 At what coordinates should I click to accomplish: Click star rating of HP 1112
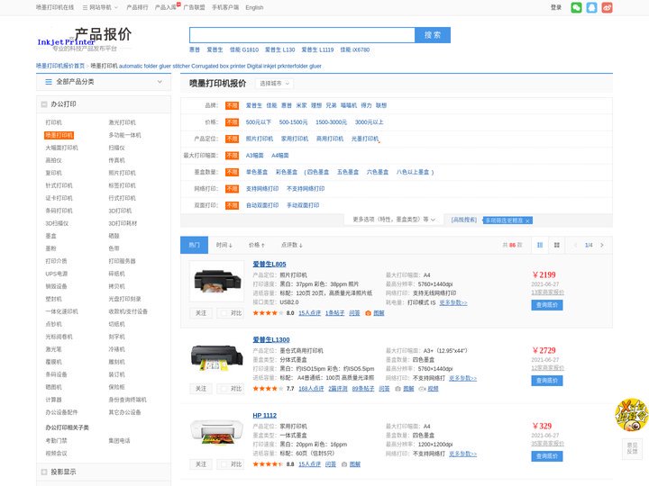268,464
